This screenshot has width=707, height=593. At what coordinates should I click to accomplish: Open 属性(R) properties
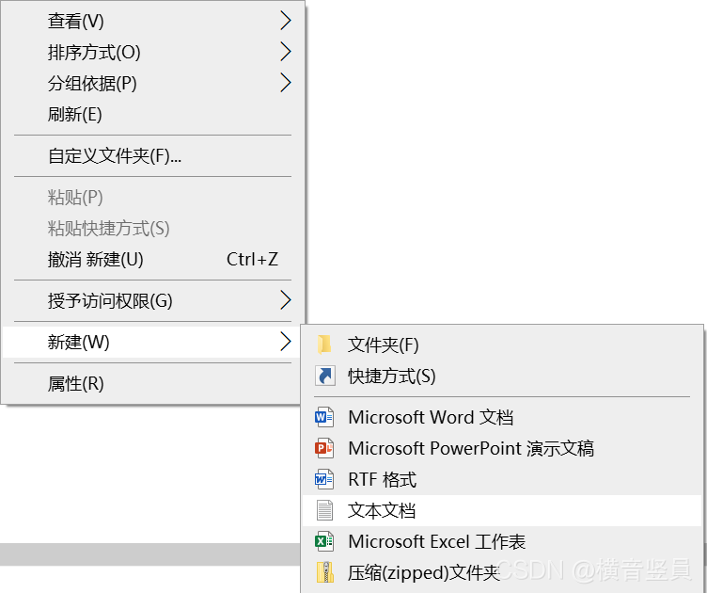point(153,384)
